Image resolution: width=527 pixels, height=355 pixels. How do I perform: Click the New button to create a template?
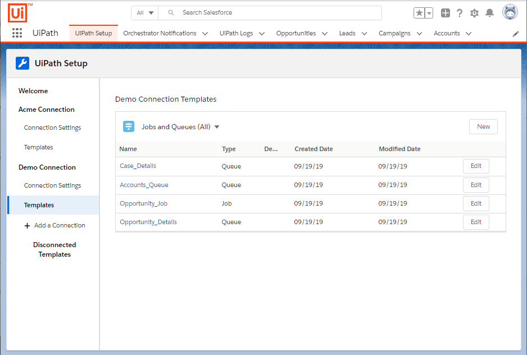click(x=483, y=126)
